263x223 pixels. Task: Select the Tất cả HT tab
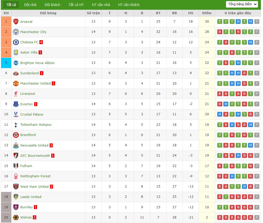pyautogui.click(x=76, y=5)
